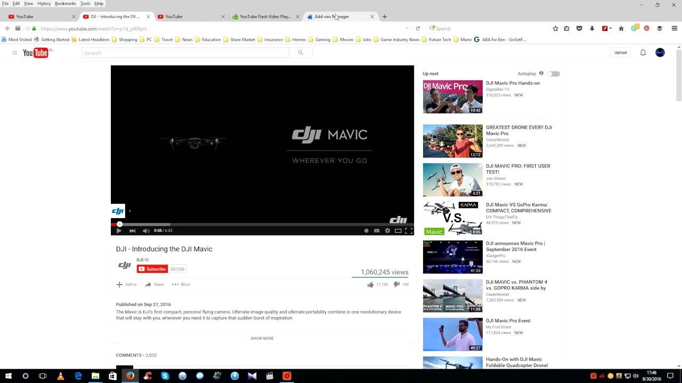Screen dimensions: 682x383
Task: Open the Flash add-on dropdown arrow
Action: pyautogui.click(x=610, y=29)
